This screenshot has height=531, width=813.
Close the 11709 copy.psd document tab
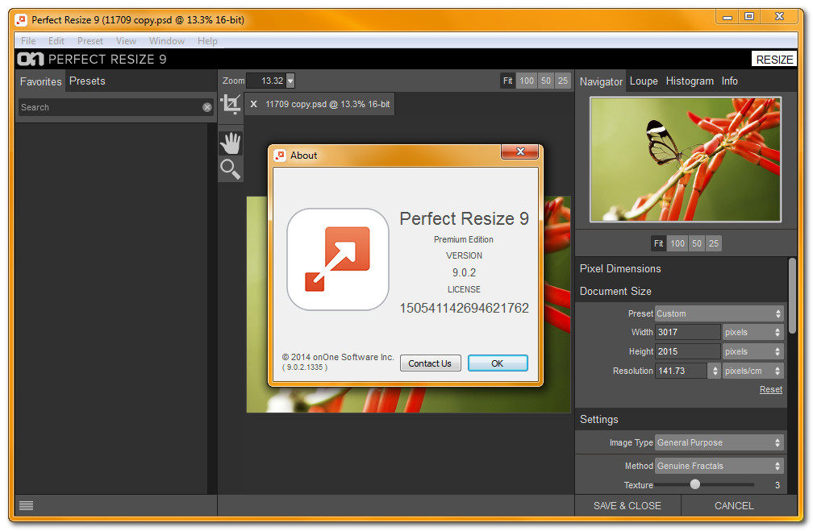tap(253, 104)
